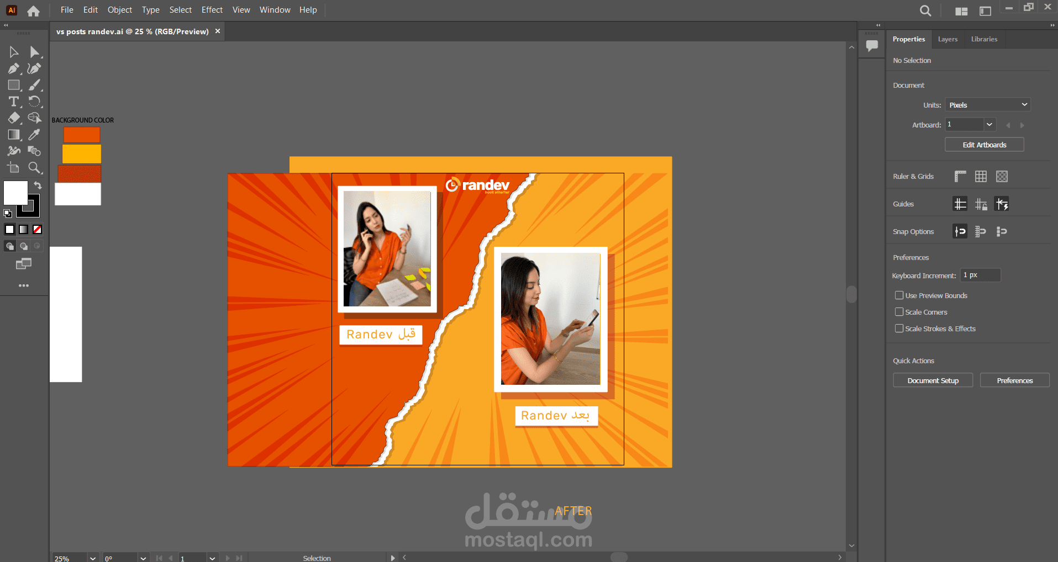The width and height of the screenshot is (1058, 562).
Task: Select the Paintbrush tool
Action: tap(34, 85)
